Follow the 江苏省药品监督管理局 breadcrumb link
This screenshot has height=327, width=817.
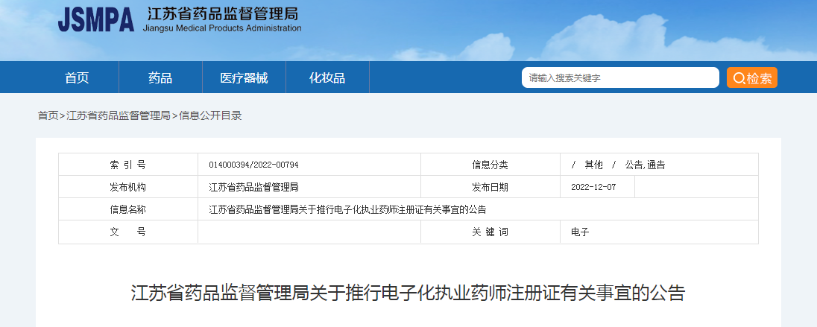tap(119, 115)
